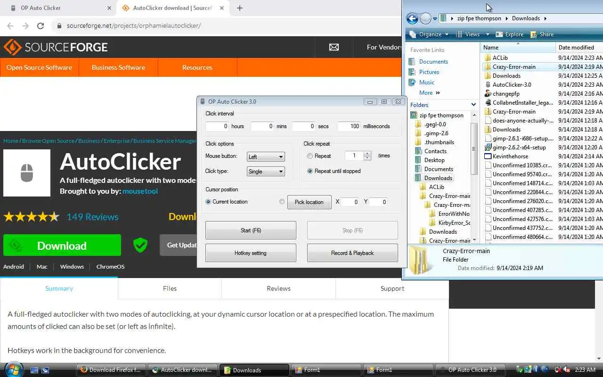Viewport: 603px width, 377px height.
Task: Click the volume icon in system tray
Action: pyautogui.click(x=567, y=370)
